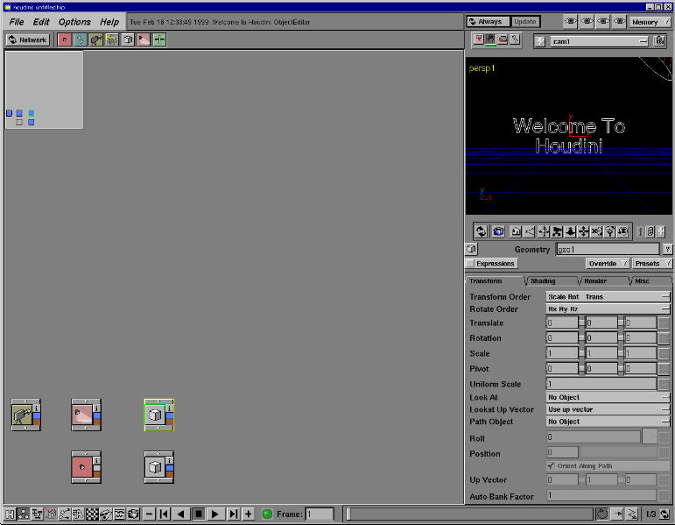Screen dimensions: 675x525
Task: Open the Presets dropdown
Action: 652,263
